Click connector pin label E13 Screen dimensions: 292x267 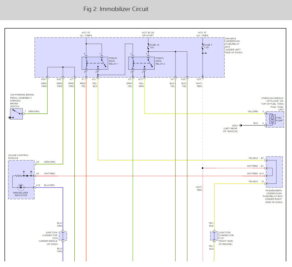tap(140, 79)
